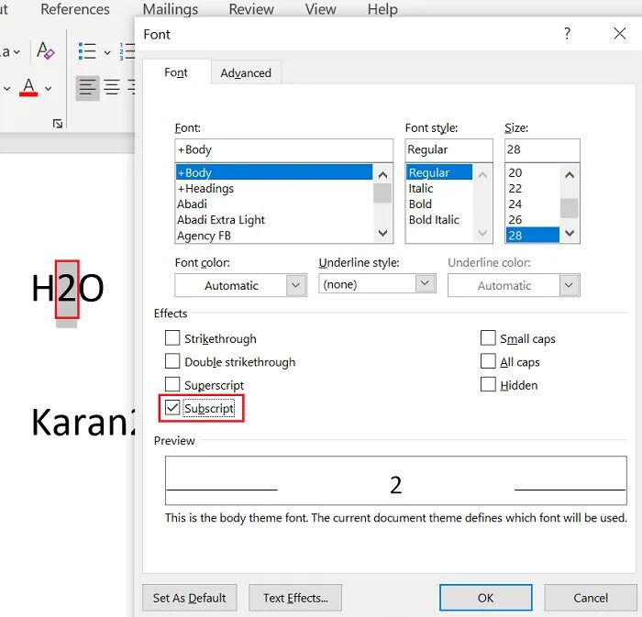This screenshot has height=617, width=642.
Task: Open the Bullets dropdown arrow
Action: pyautogui.click(x=107, y=52)
